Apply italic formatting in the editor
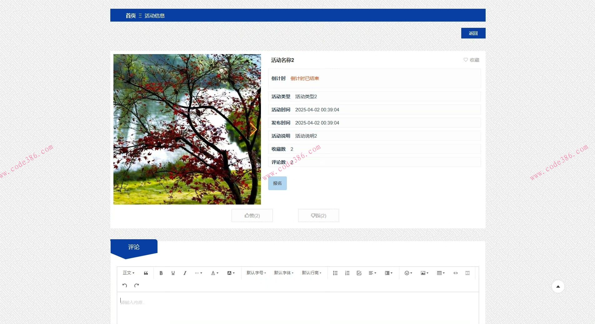Viewport: 595px width, 324px height. pyautogui.click(x=185, y=273)
